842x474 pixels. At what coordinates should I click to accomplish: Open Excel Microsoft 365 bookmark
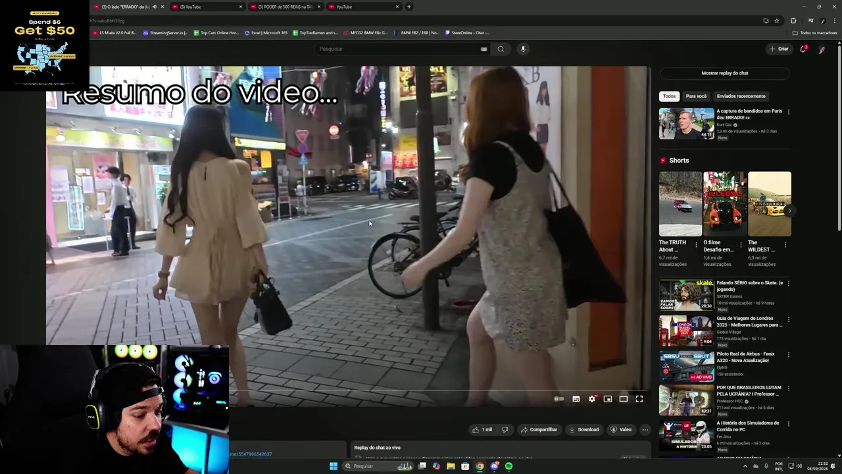[x=266, y=32]
